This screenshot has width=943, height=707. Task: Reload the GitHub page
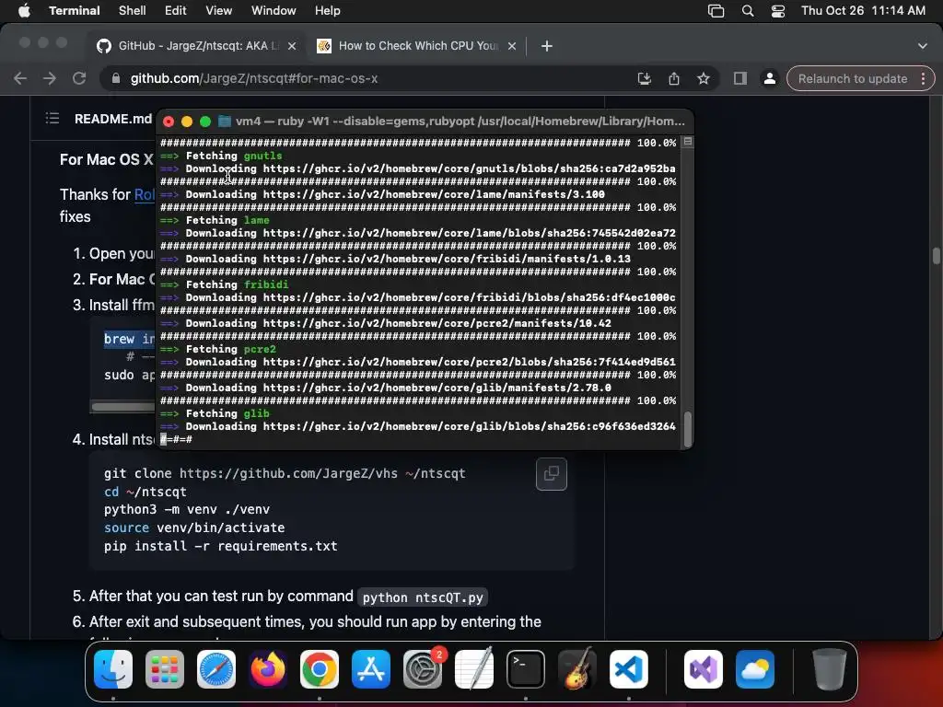coord(79,79)
